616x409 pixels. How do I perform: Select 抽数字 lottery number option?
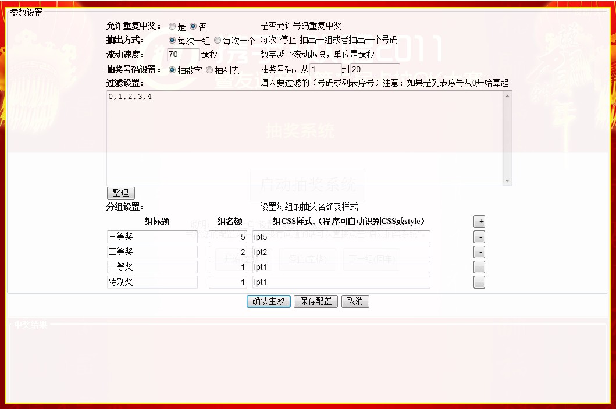point(172,70)
